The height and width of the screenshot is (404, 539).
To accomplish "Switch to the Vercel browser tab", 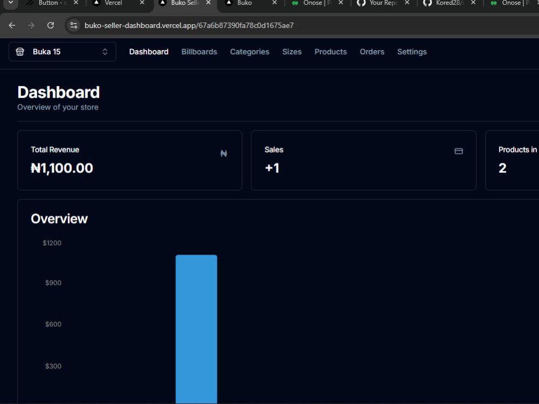I will pyautogui.click(x=113, y=3).
